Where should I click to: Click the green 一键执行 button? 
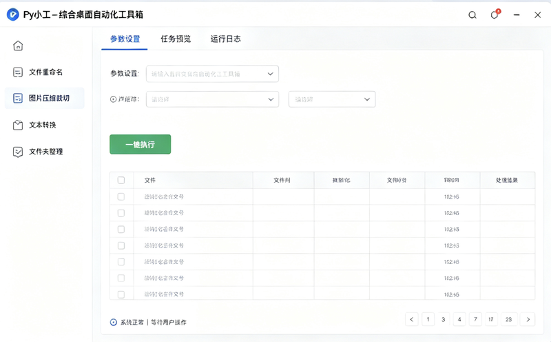pyautogui.click(x=141, y=144)
